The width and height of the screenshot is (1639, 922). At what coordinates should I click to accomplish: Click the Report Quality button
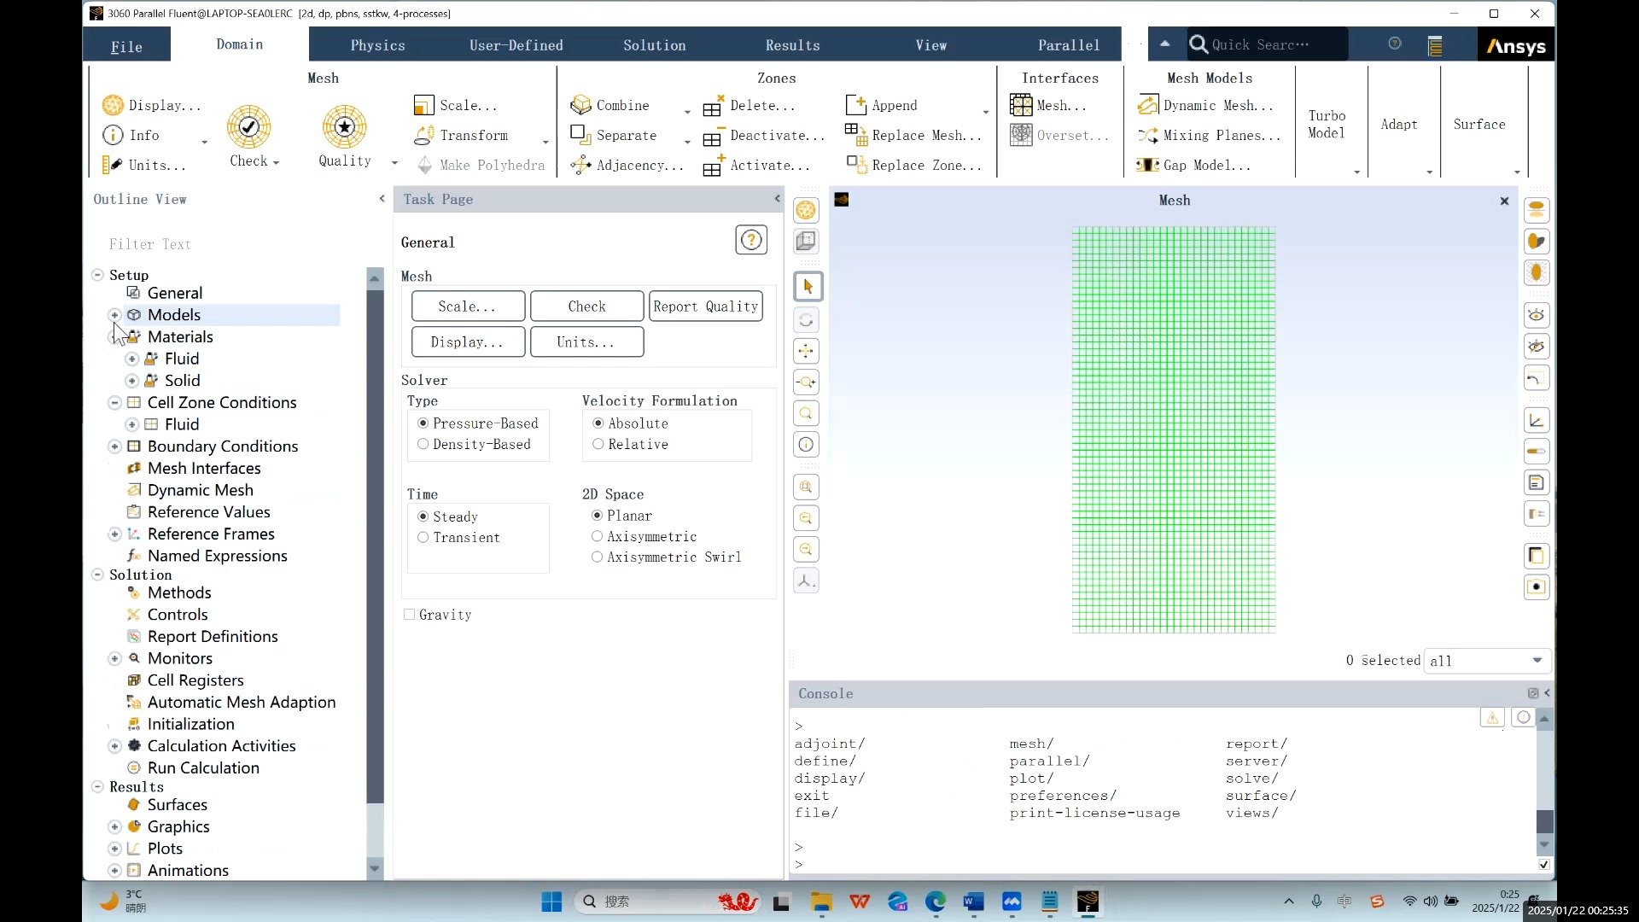point(705,306)
